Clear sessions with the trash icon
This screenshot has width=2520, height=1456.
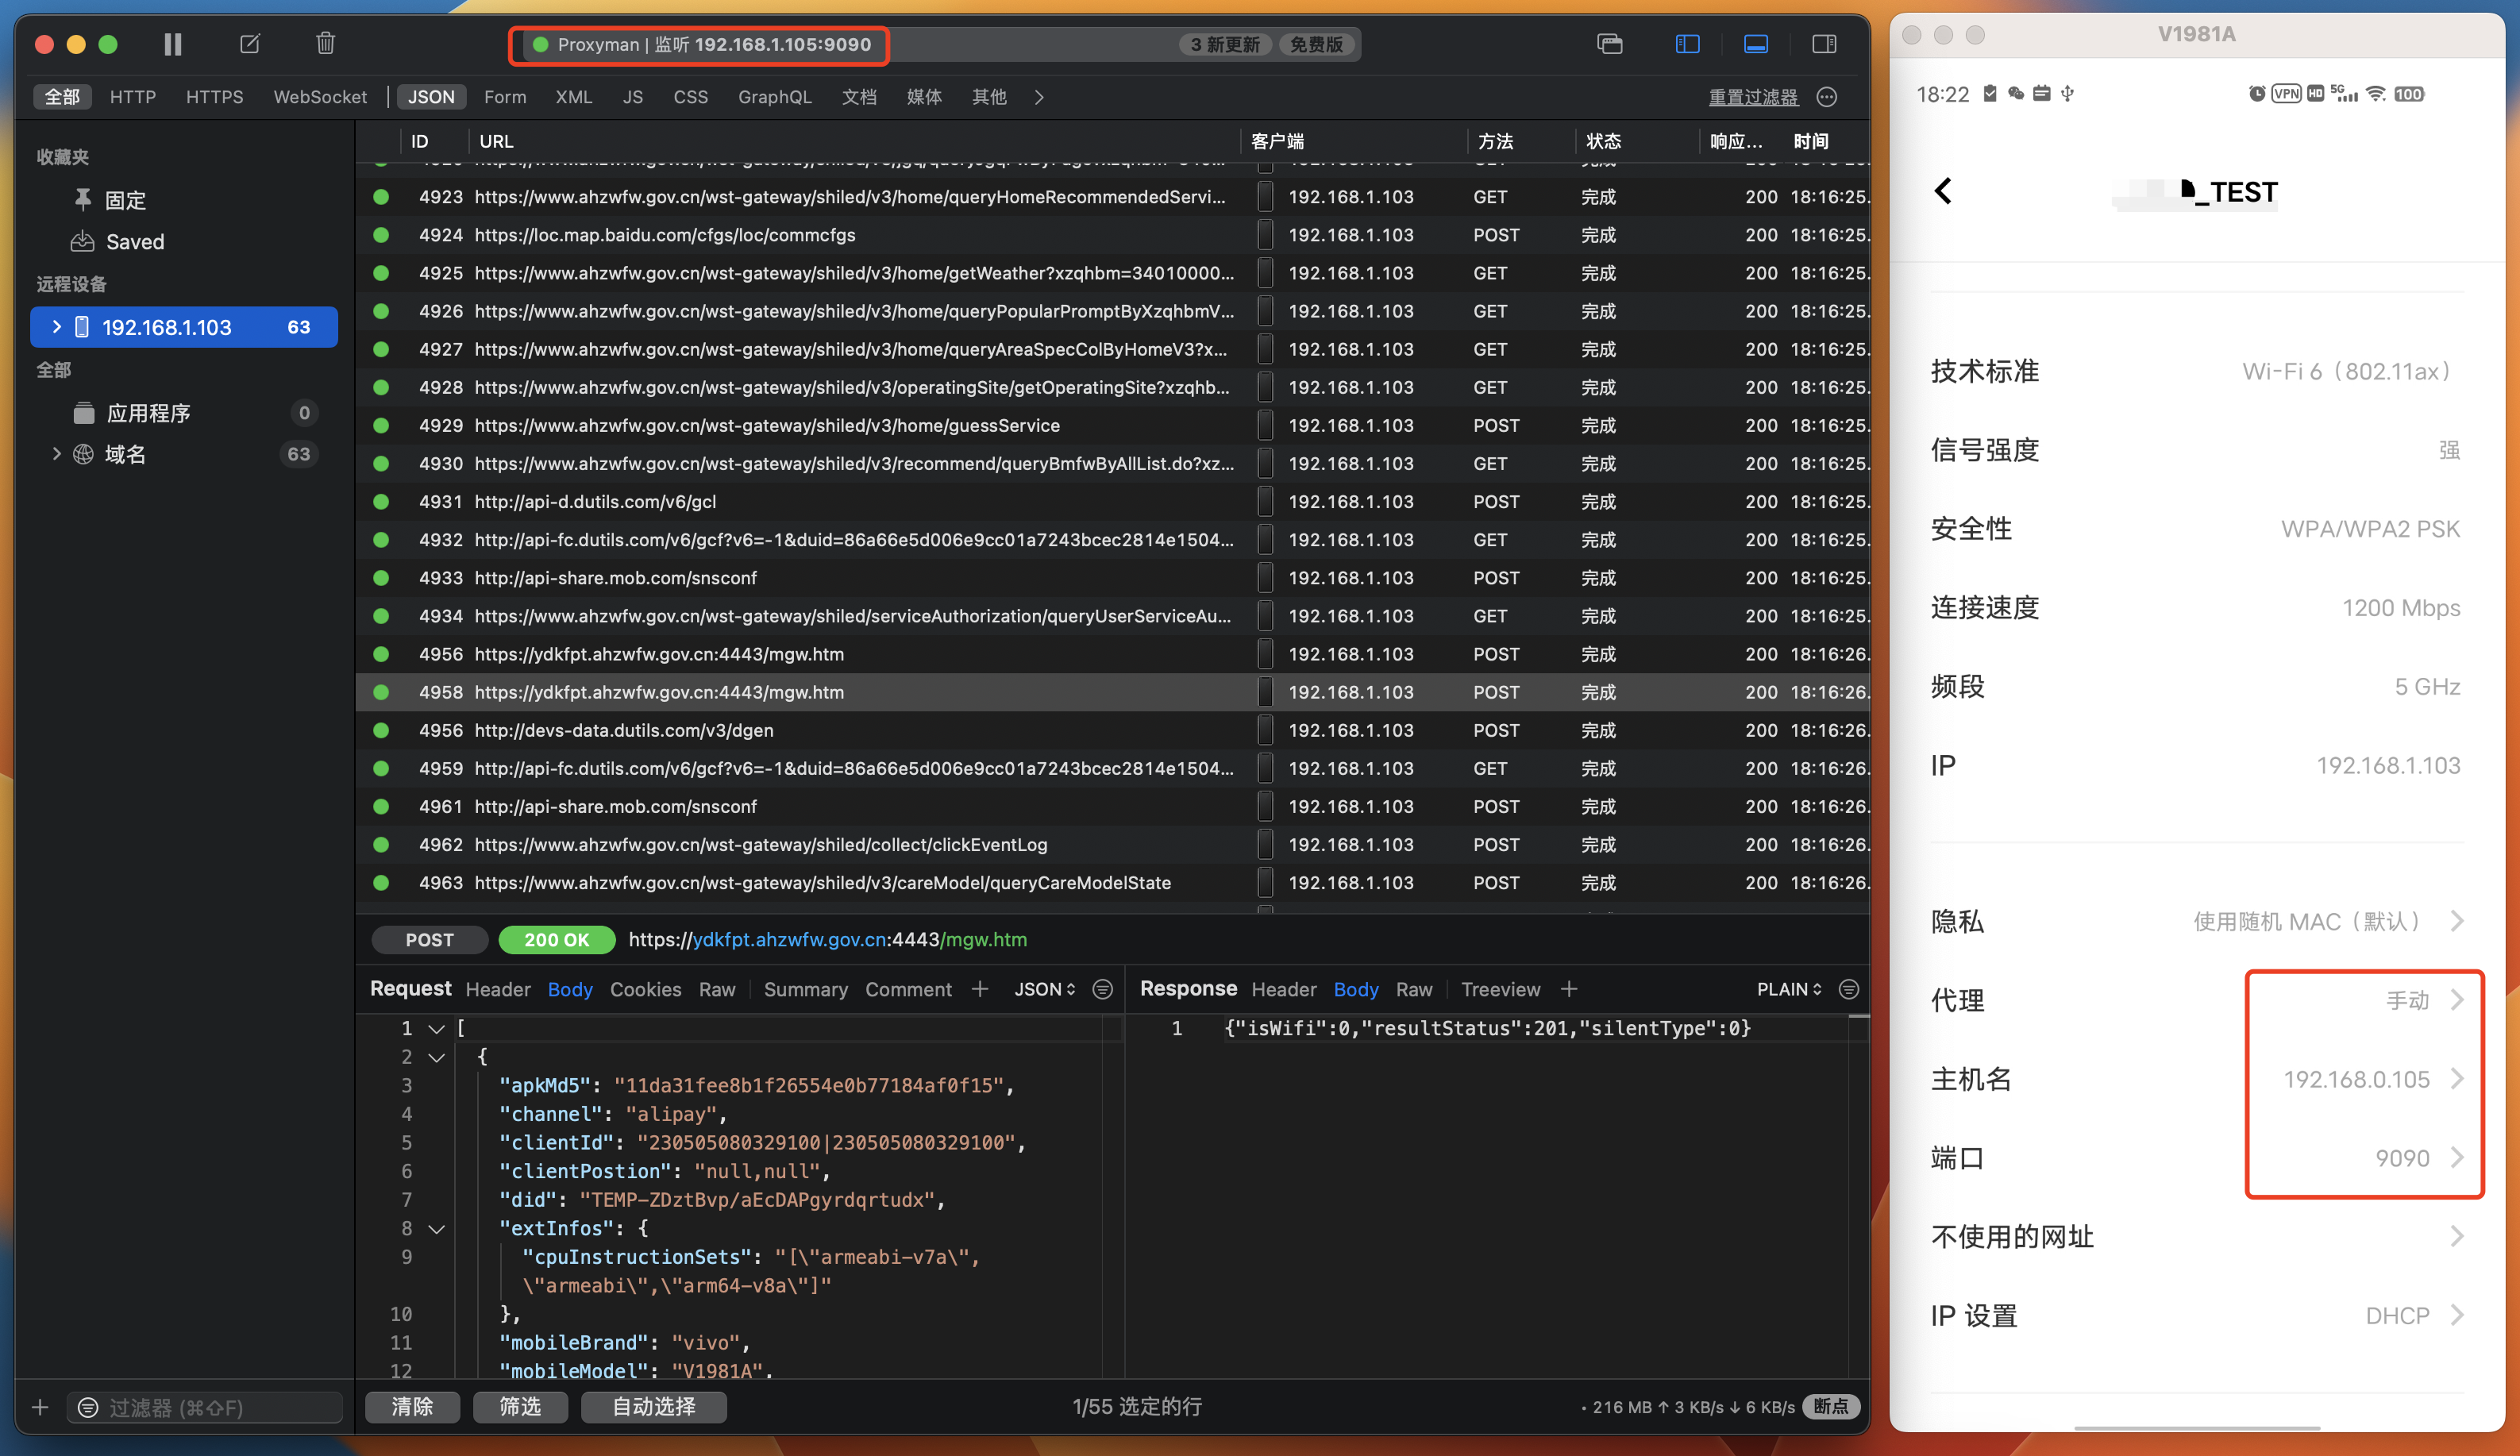click(325, 44)
